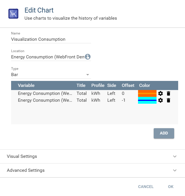Click the Name input field

tap(51, 39)
